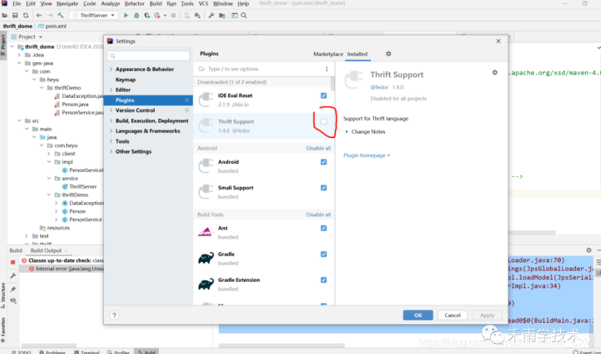Viewport: 601px width, 354px height.
Task: Click the gear icon next to Thrift Support title
Action: [495, 72]
